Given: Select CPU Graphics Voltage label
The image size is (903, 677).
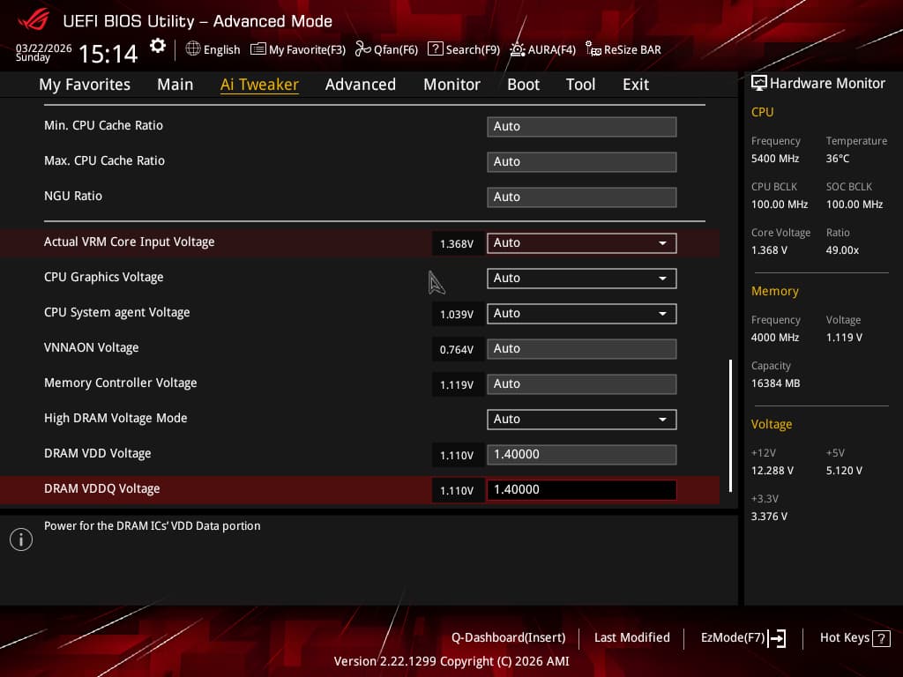Looking at the screenshot, I should pyautogui.click(x=104, y=278).
